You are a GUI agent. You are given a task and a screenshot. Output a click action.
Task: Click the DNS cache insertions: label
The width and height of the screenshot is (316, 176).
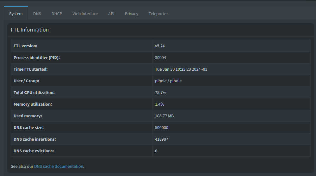tap(35, 139)
